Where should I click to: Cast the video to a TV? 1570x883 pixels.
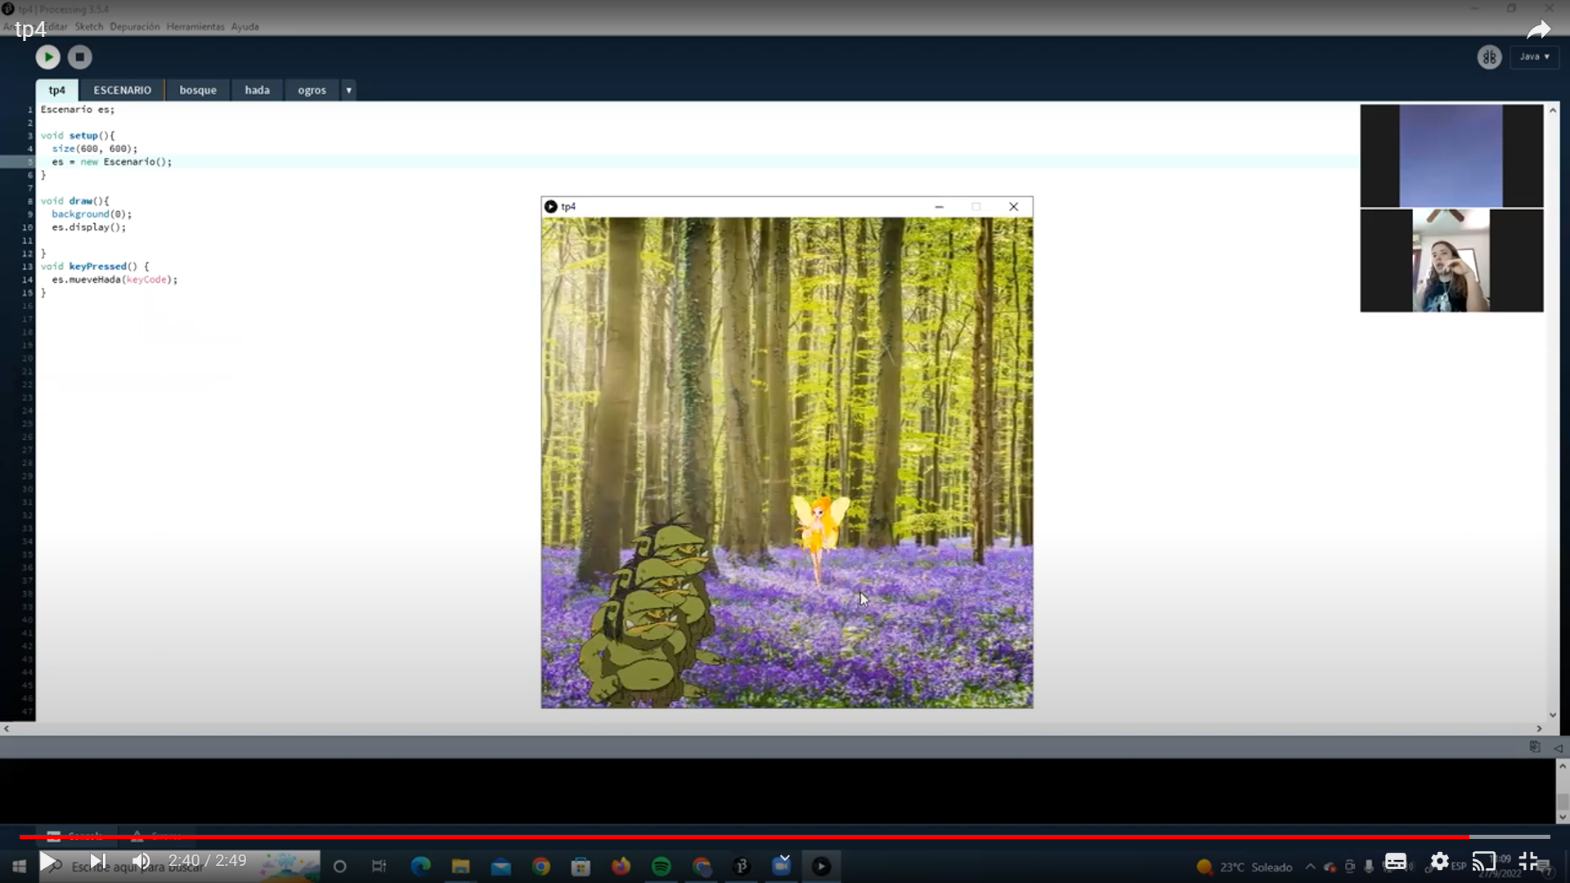[x=1483, y=862]
